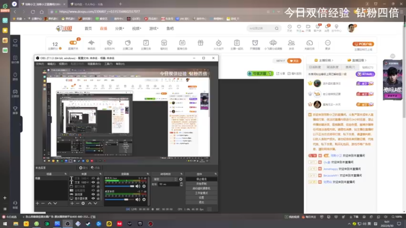Click the orange 关注 follow button
Screen dimensions: 406x228
click(294, 61)
